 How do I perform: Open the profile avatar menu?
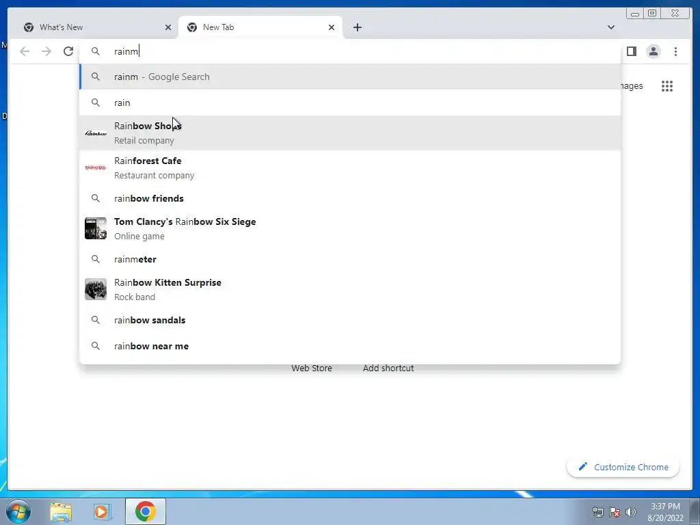click(653, 51)
